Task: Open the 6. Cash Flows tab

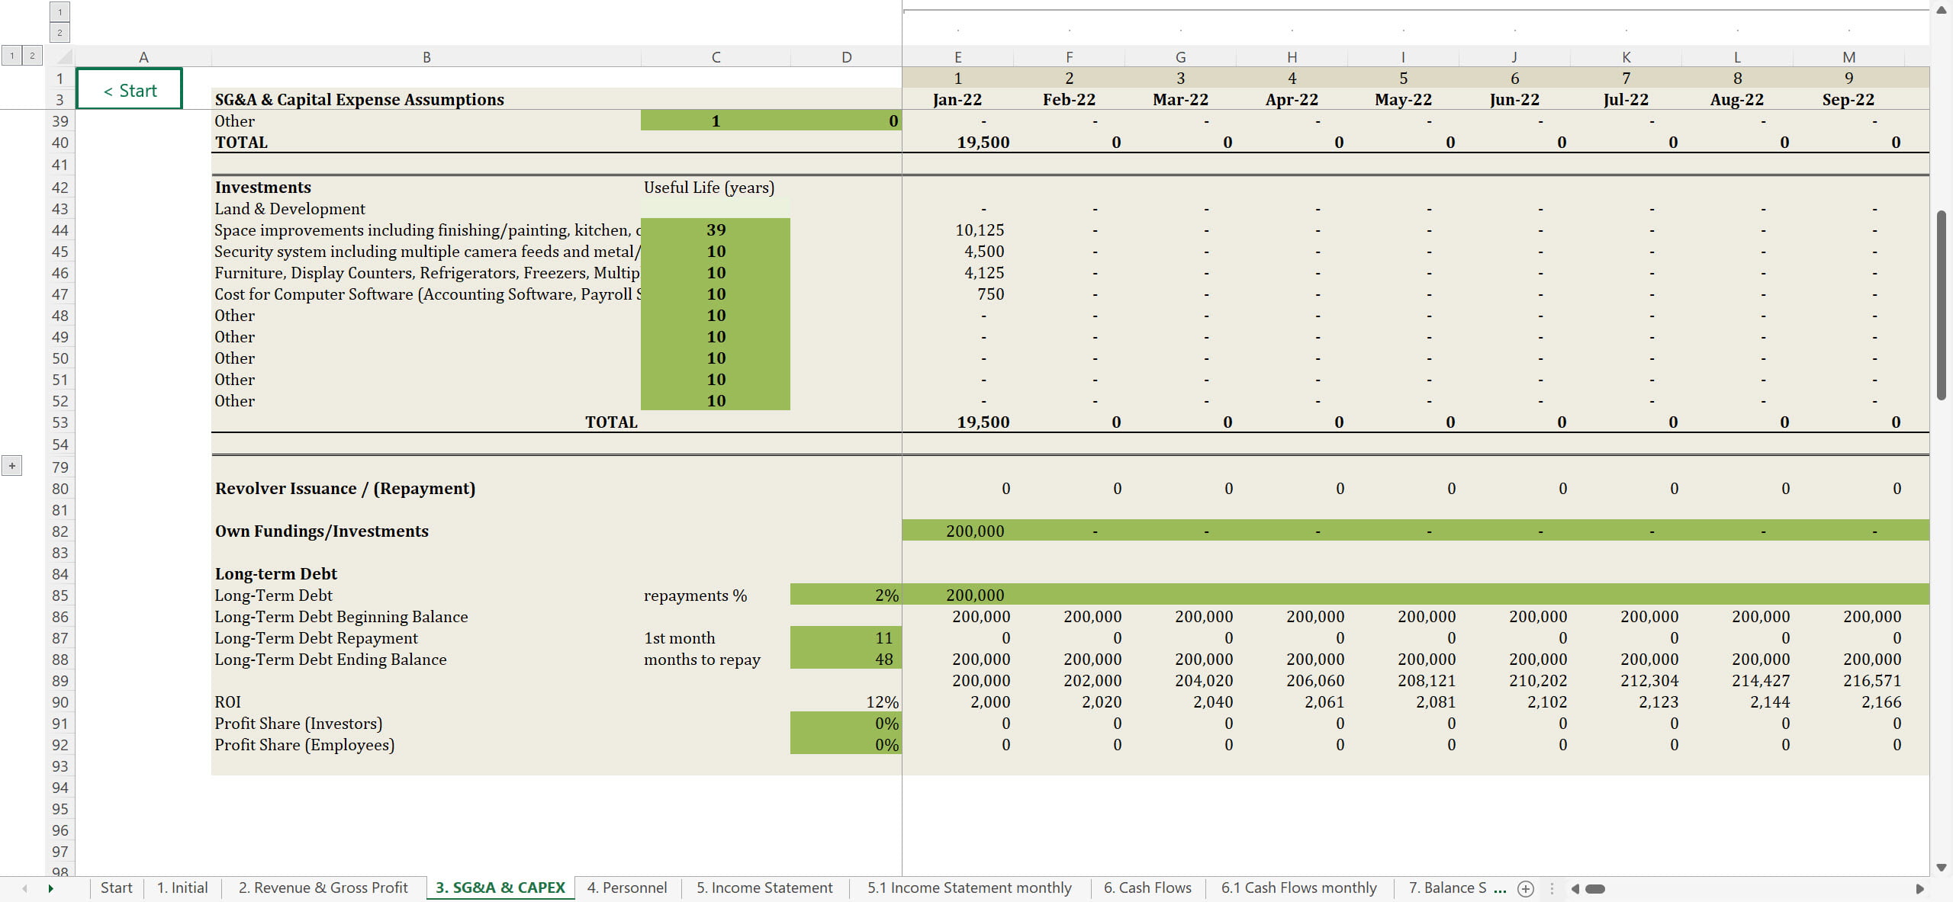Action: pyautogui.click(x=1147, y=888)
